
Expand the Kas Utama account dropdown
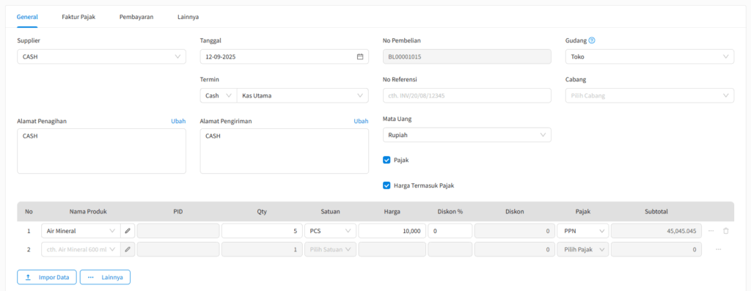coord(303,96)
